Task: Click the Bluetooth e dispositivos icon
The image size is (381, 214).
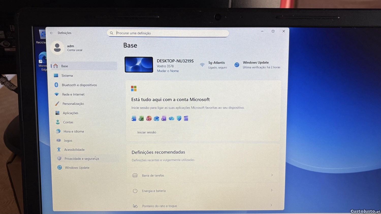Action: point(56,85)
